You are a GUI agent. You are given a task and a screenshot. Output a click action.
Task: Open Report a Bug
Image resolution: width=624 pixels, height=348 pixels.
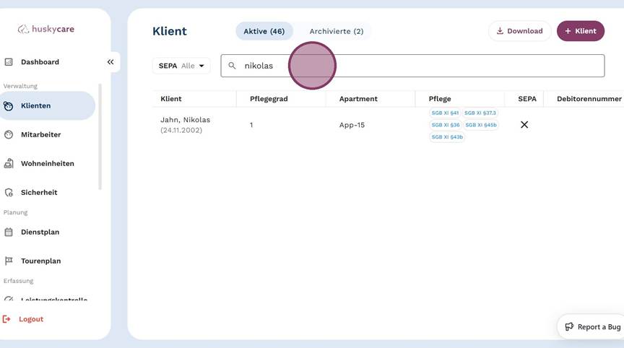point(591,327)
